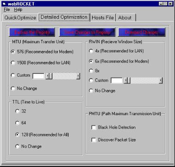Open the File menu
The width and height of the screenshot is (175, 167).
(x=7, y=10)
